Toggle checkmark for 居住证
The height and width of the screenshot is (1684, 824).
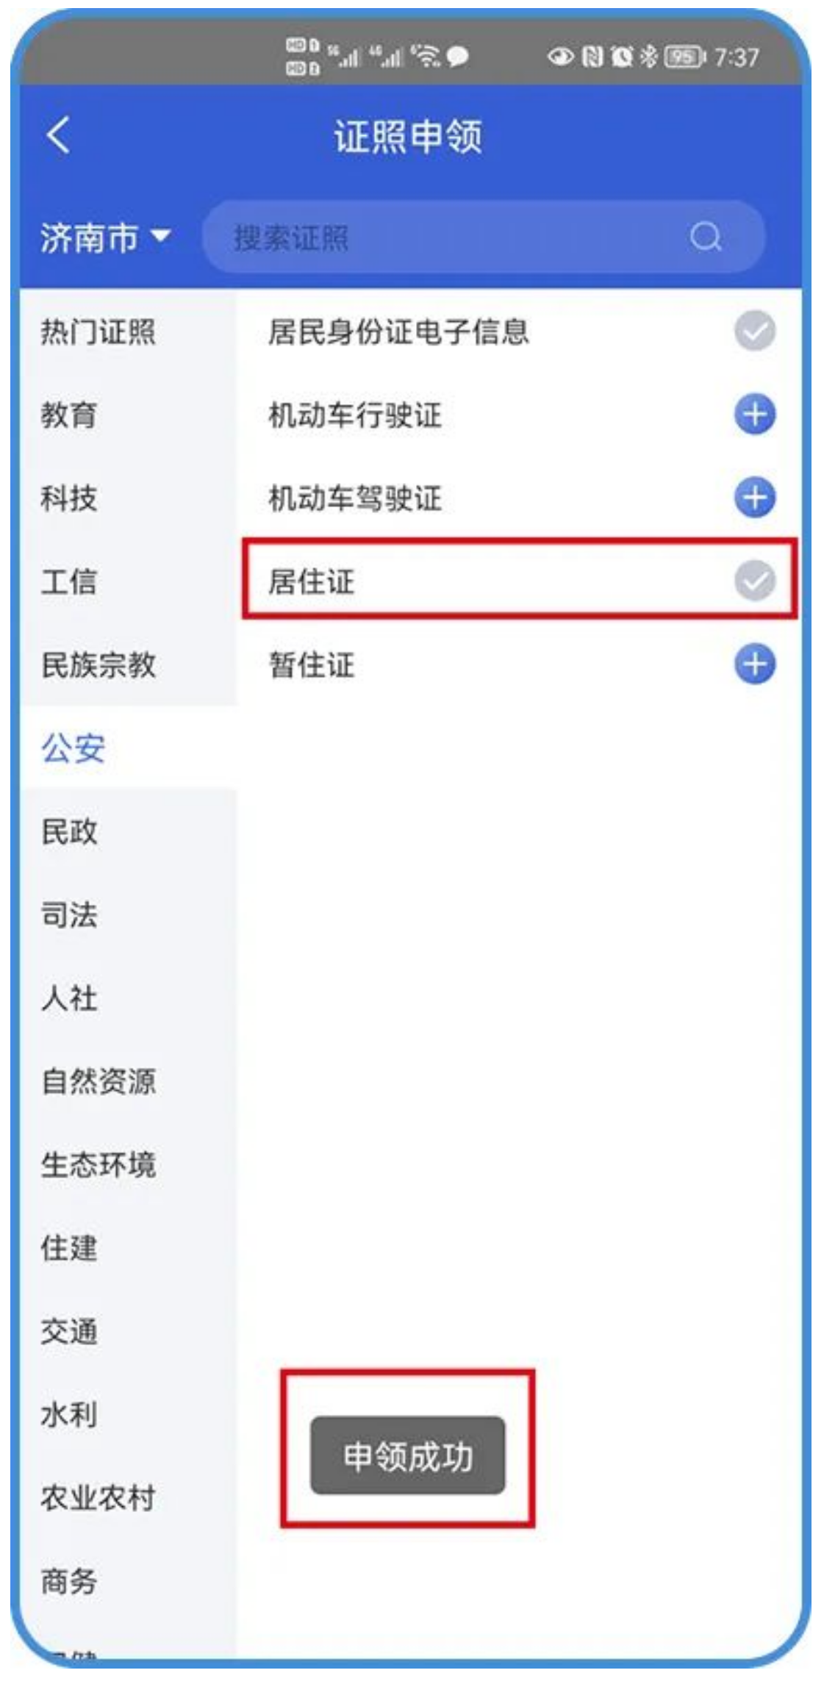(x=754, y=581)
